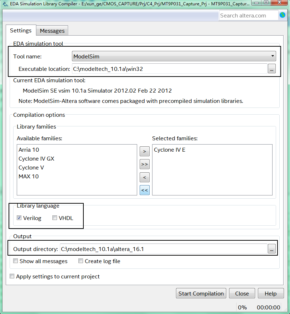Image resolution: width=290 pixels, height=314 pixels.
Task: Enable the Show all messages checkbox
Action: pyautogui.click(x=15, y=261)
